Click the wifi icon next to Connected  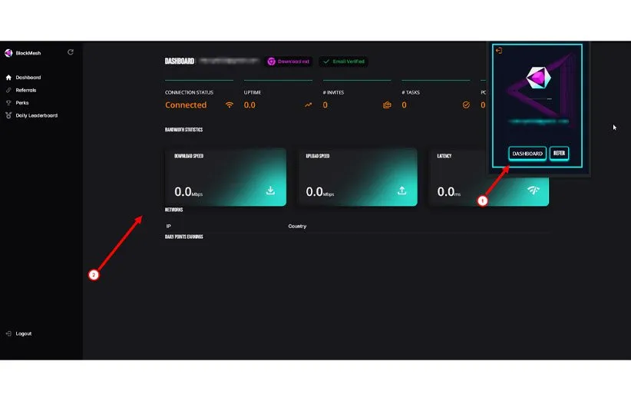click(x=229, y=105)
